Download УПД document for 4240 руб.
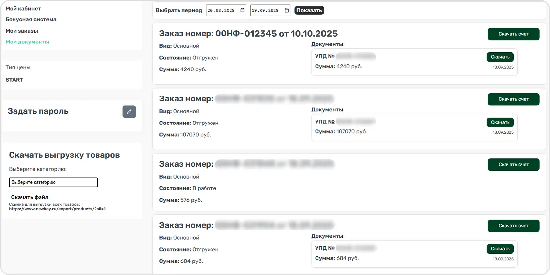This screenshot has width=550, height=275. [x=500, y=57]
